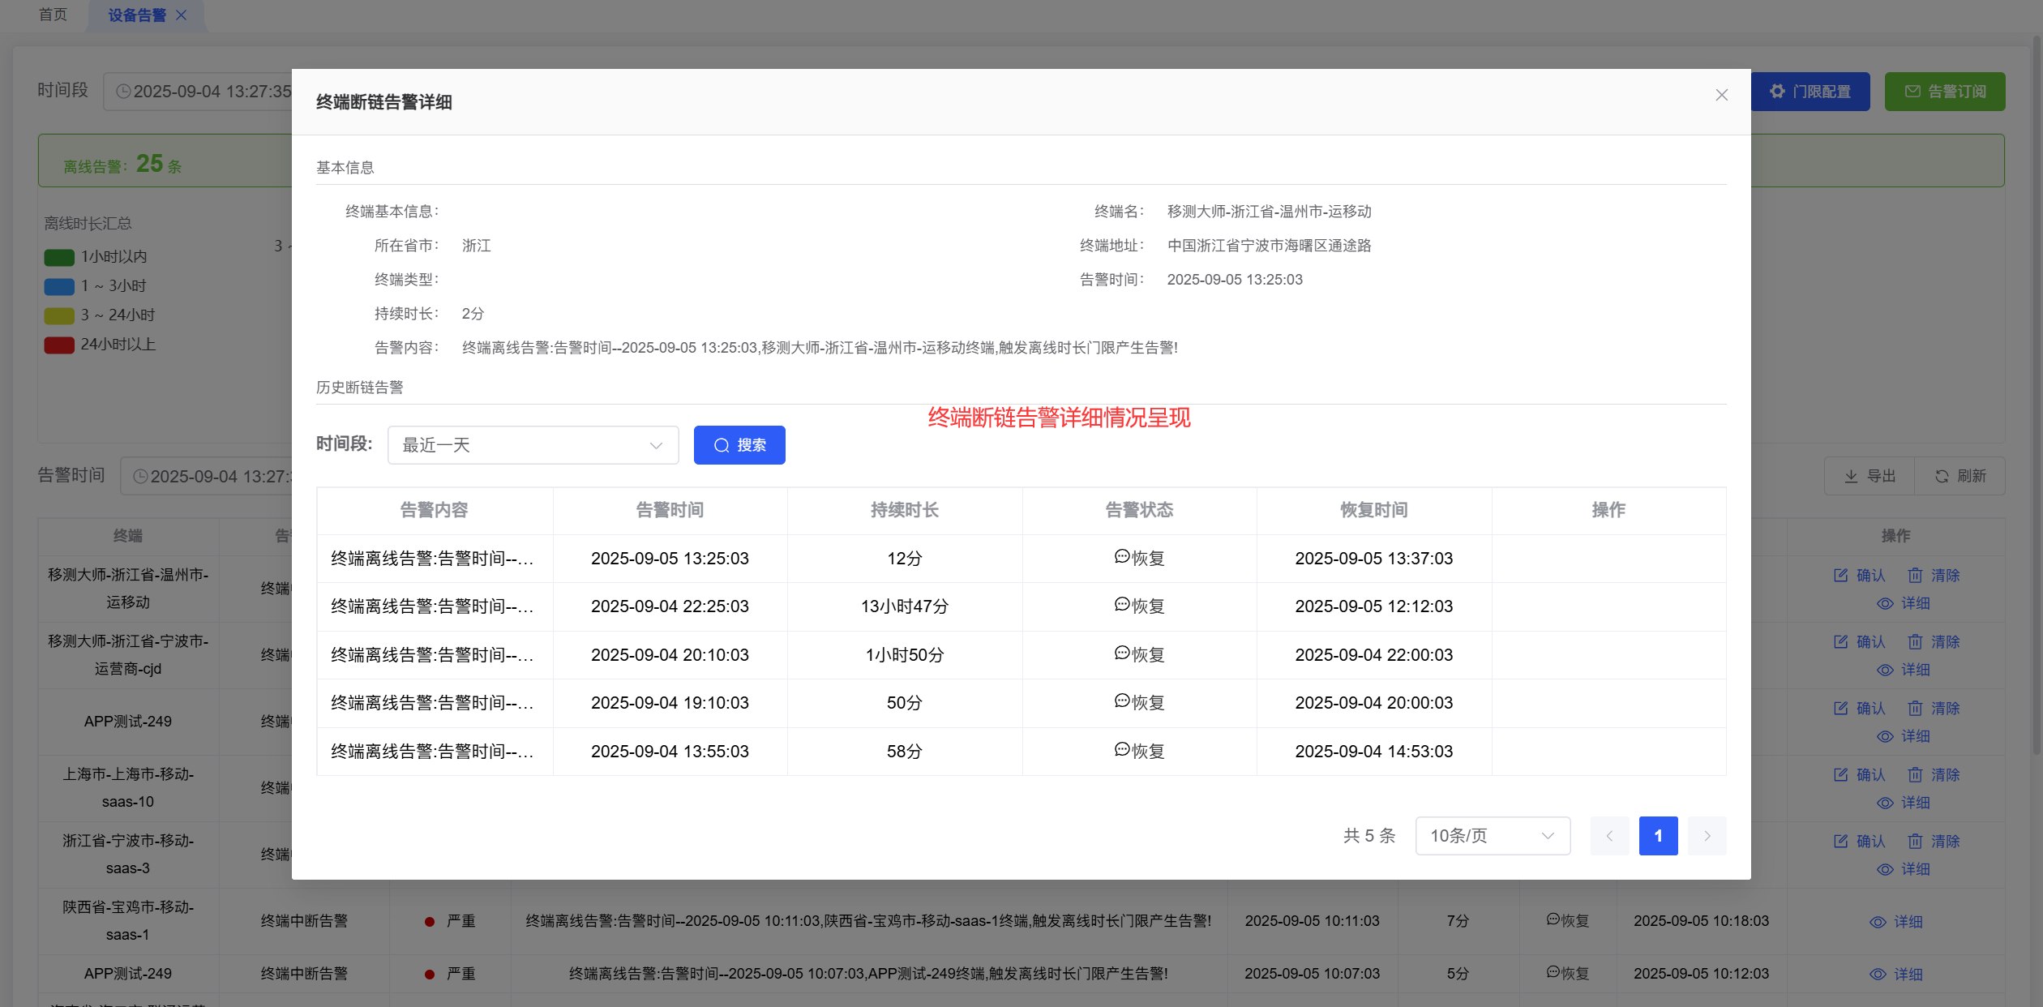Select page 1 in pagination
This screenshot has height=1007, width=2043.
pyautogui.click(x=1658, y=835)
